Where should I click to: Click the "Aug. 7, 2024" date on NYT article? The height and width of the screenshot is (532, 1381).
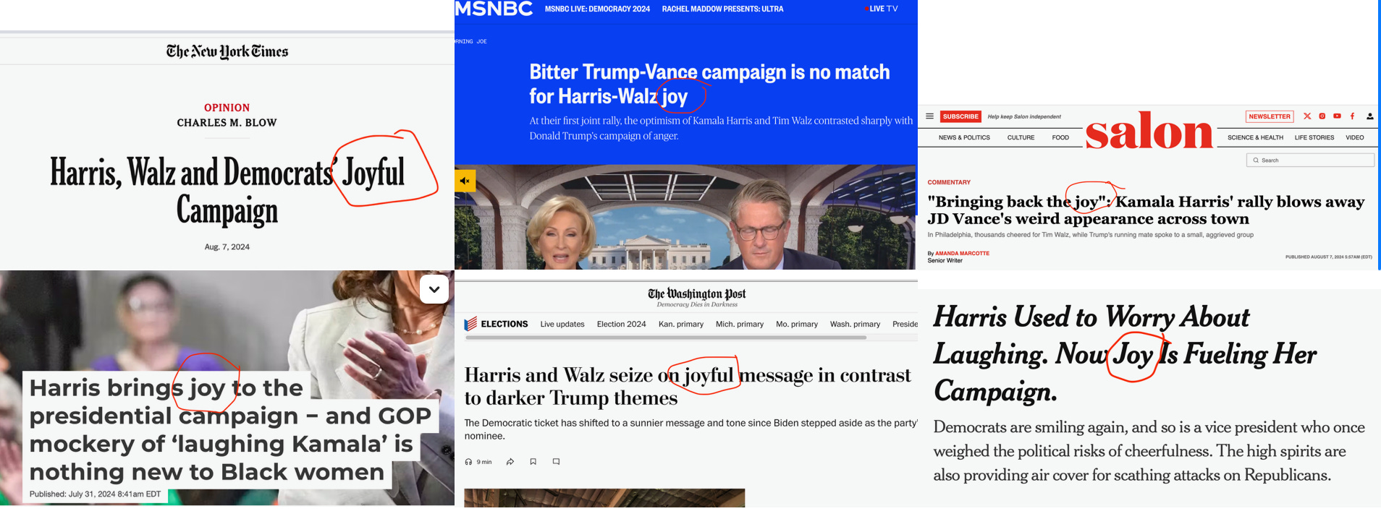(227, 247)
